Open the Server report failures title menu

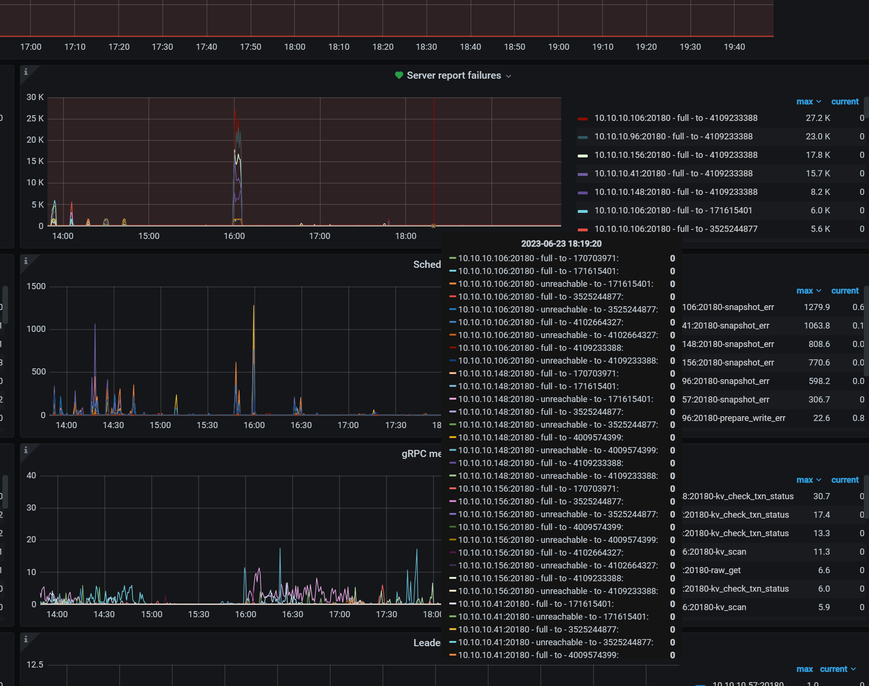453,75
